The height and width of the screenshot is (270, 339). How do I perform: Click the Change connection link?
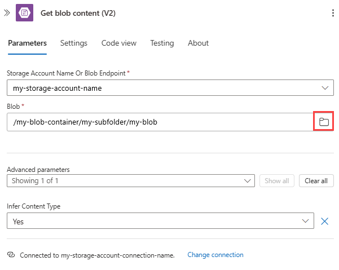point(215,255)
